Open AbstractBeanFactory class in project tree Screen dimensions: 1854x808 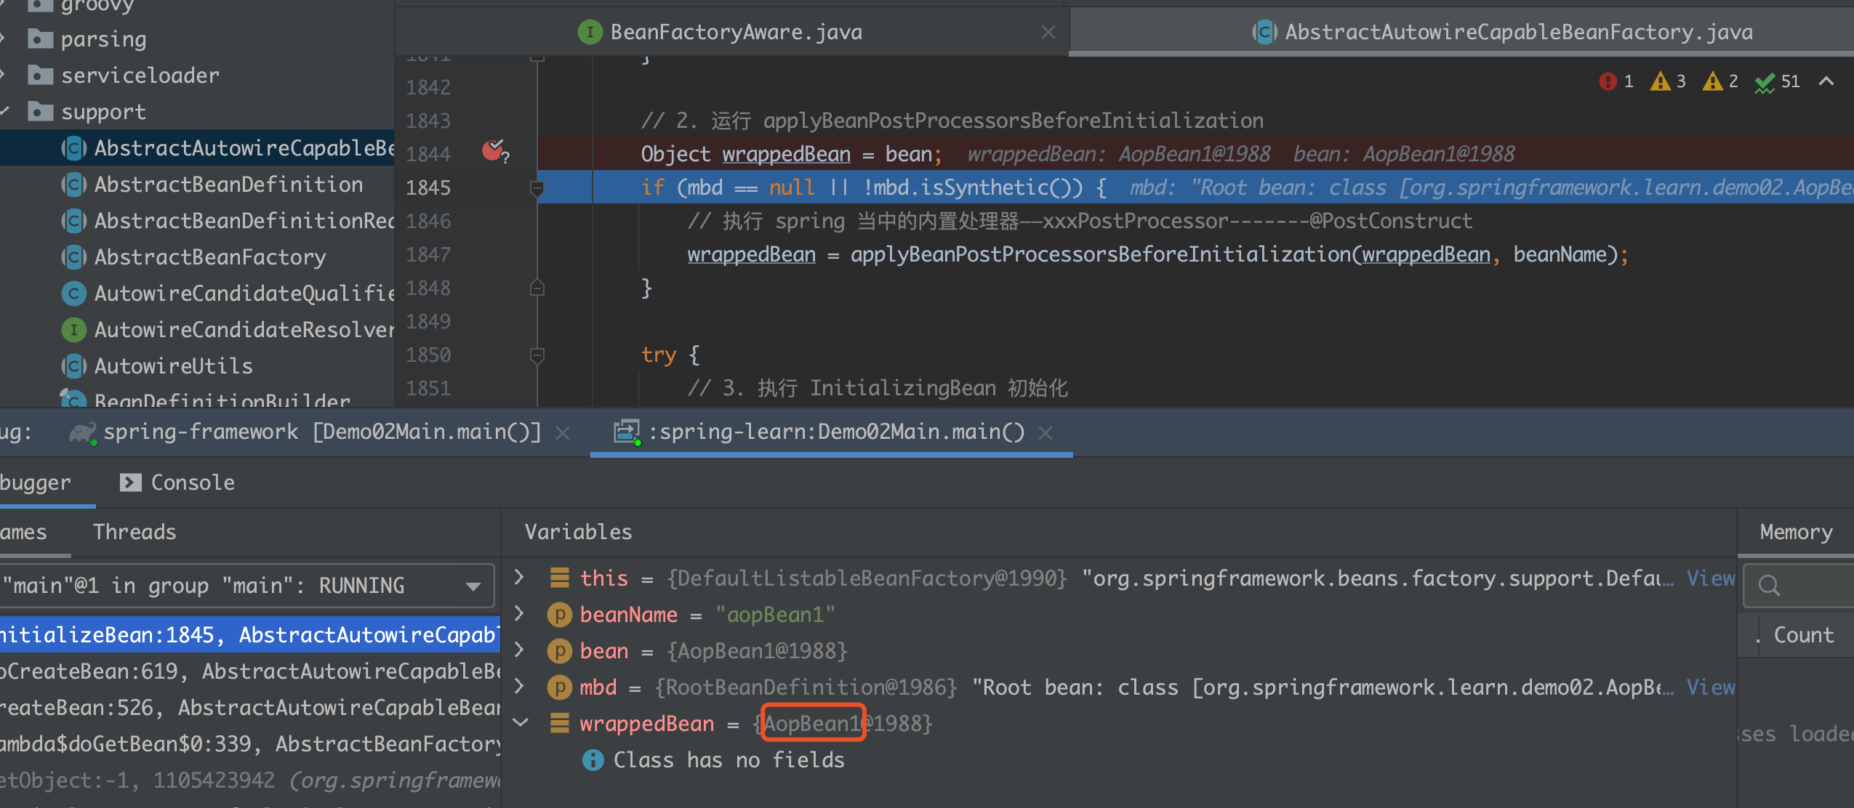click(x=209, y=257)
